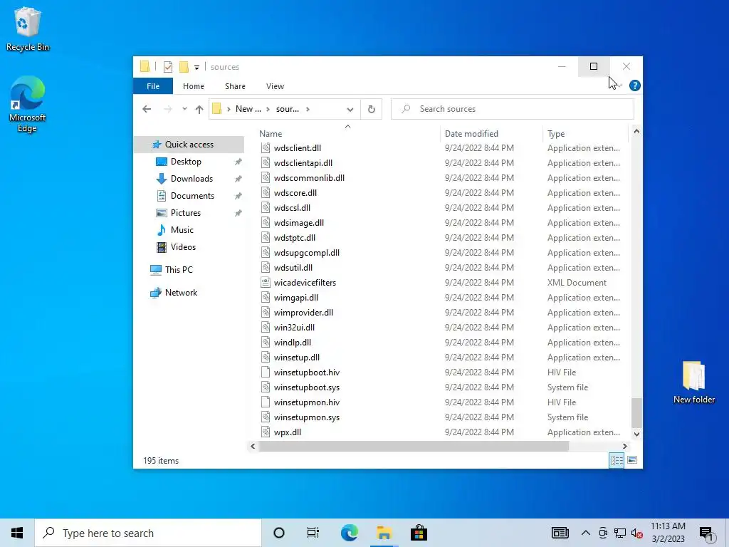Select the wdscommonlib.dll file

309,177
